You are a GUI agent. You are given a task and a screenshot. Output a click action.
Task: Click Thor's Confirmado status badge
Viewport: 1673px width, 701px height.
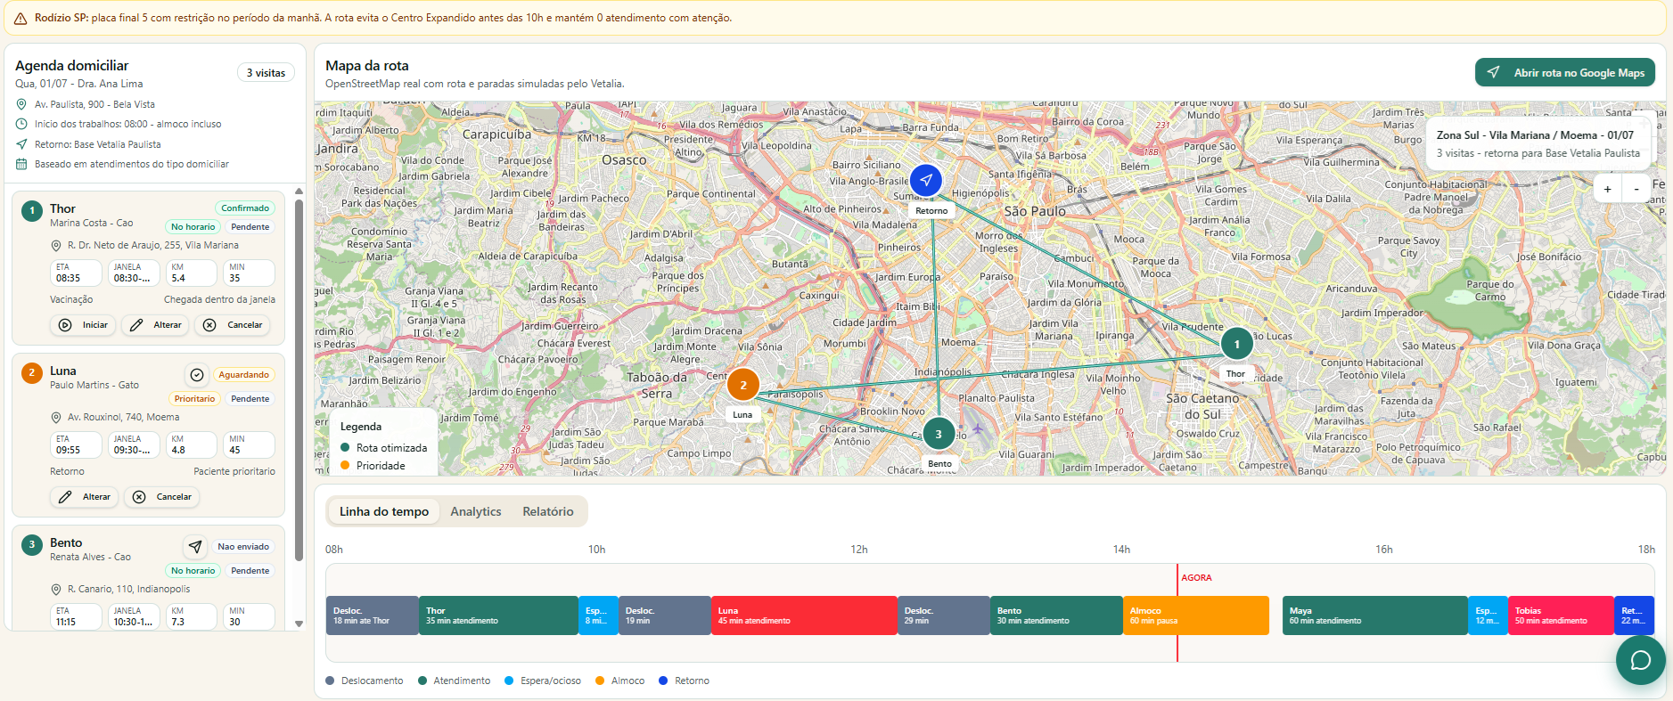coord(245,208)
